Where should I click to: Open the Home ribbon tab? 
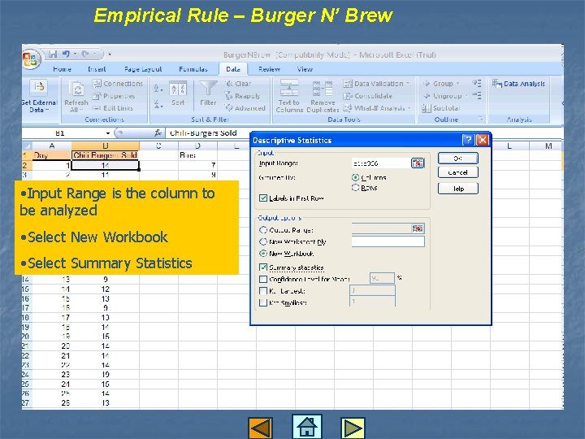click(x=62, y=69)
